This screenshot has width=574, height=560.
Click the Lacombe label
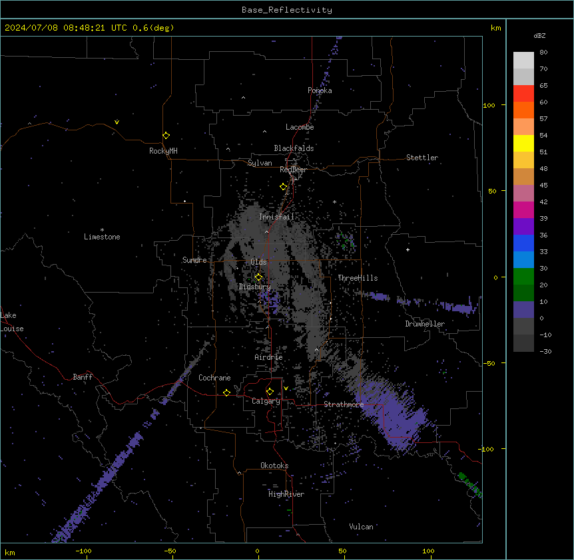point(300,127)
